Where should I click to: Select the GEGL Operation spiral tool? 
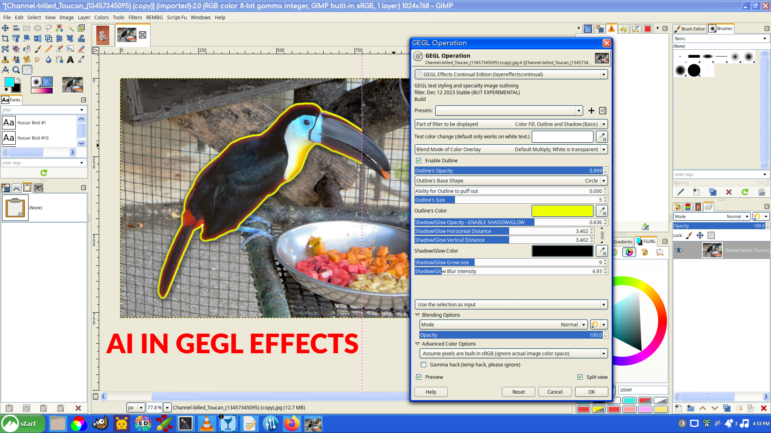pyautogui.click(x=27, y=70)
